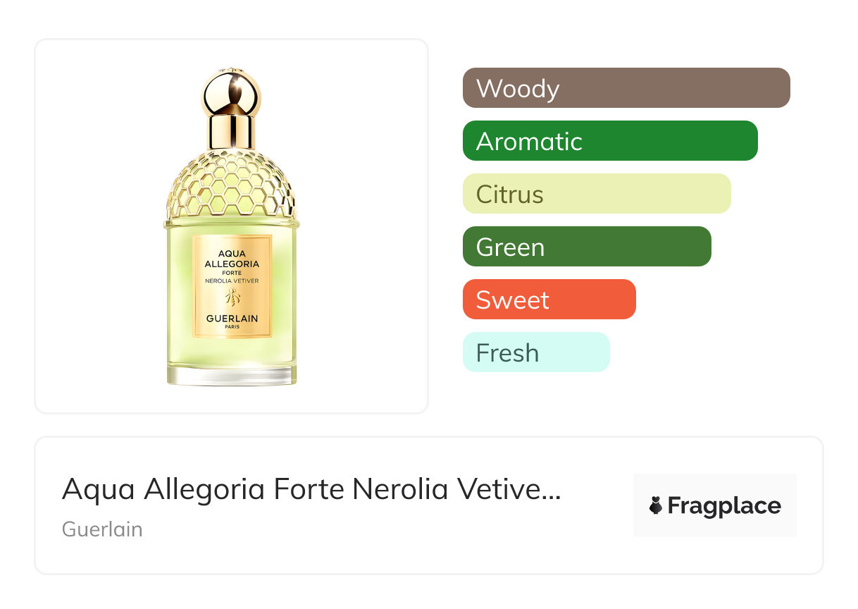
Task: Click the golden bottle cap
Action: click(232, 95)
